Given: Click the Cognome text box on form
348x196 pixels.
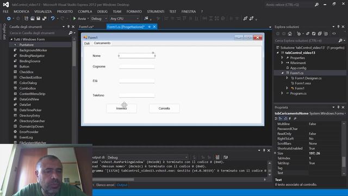Looking at the screenshot, I should (x=136, y=66).
